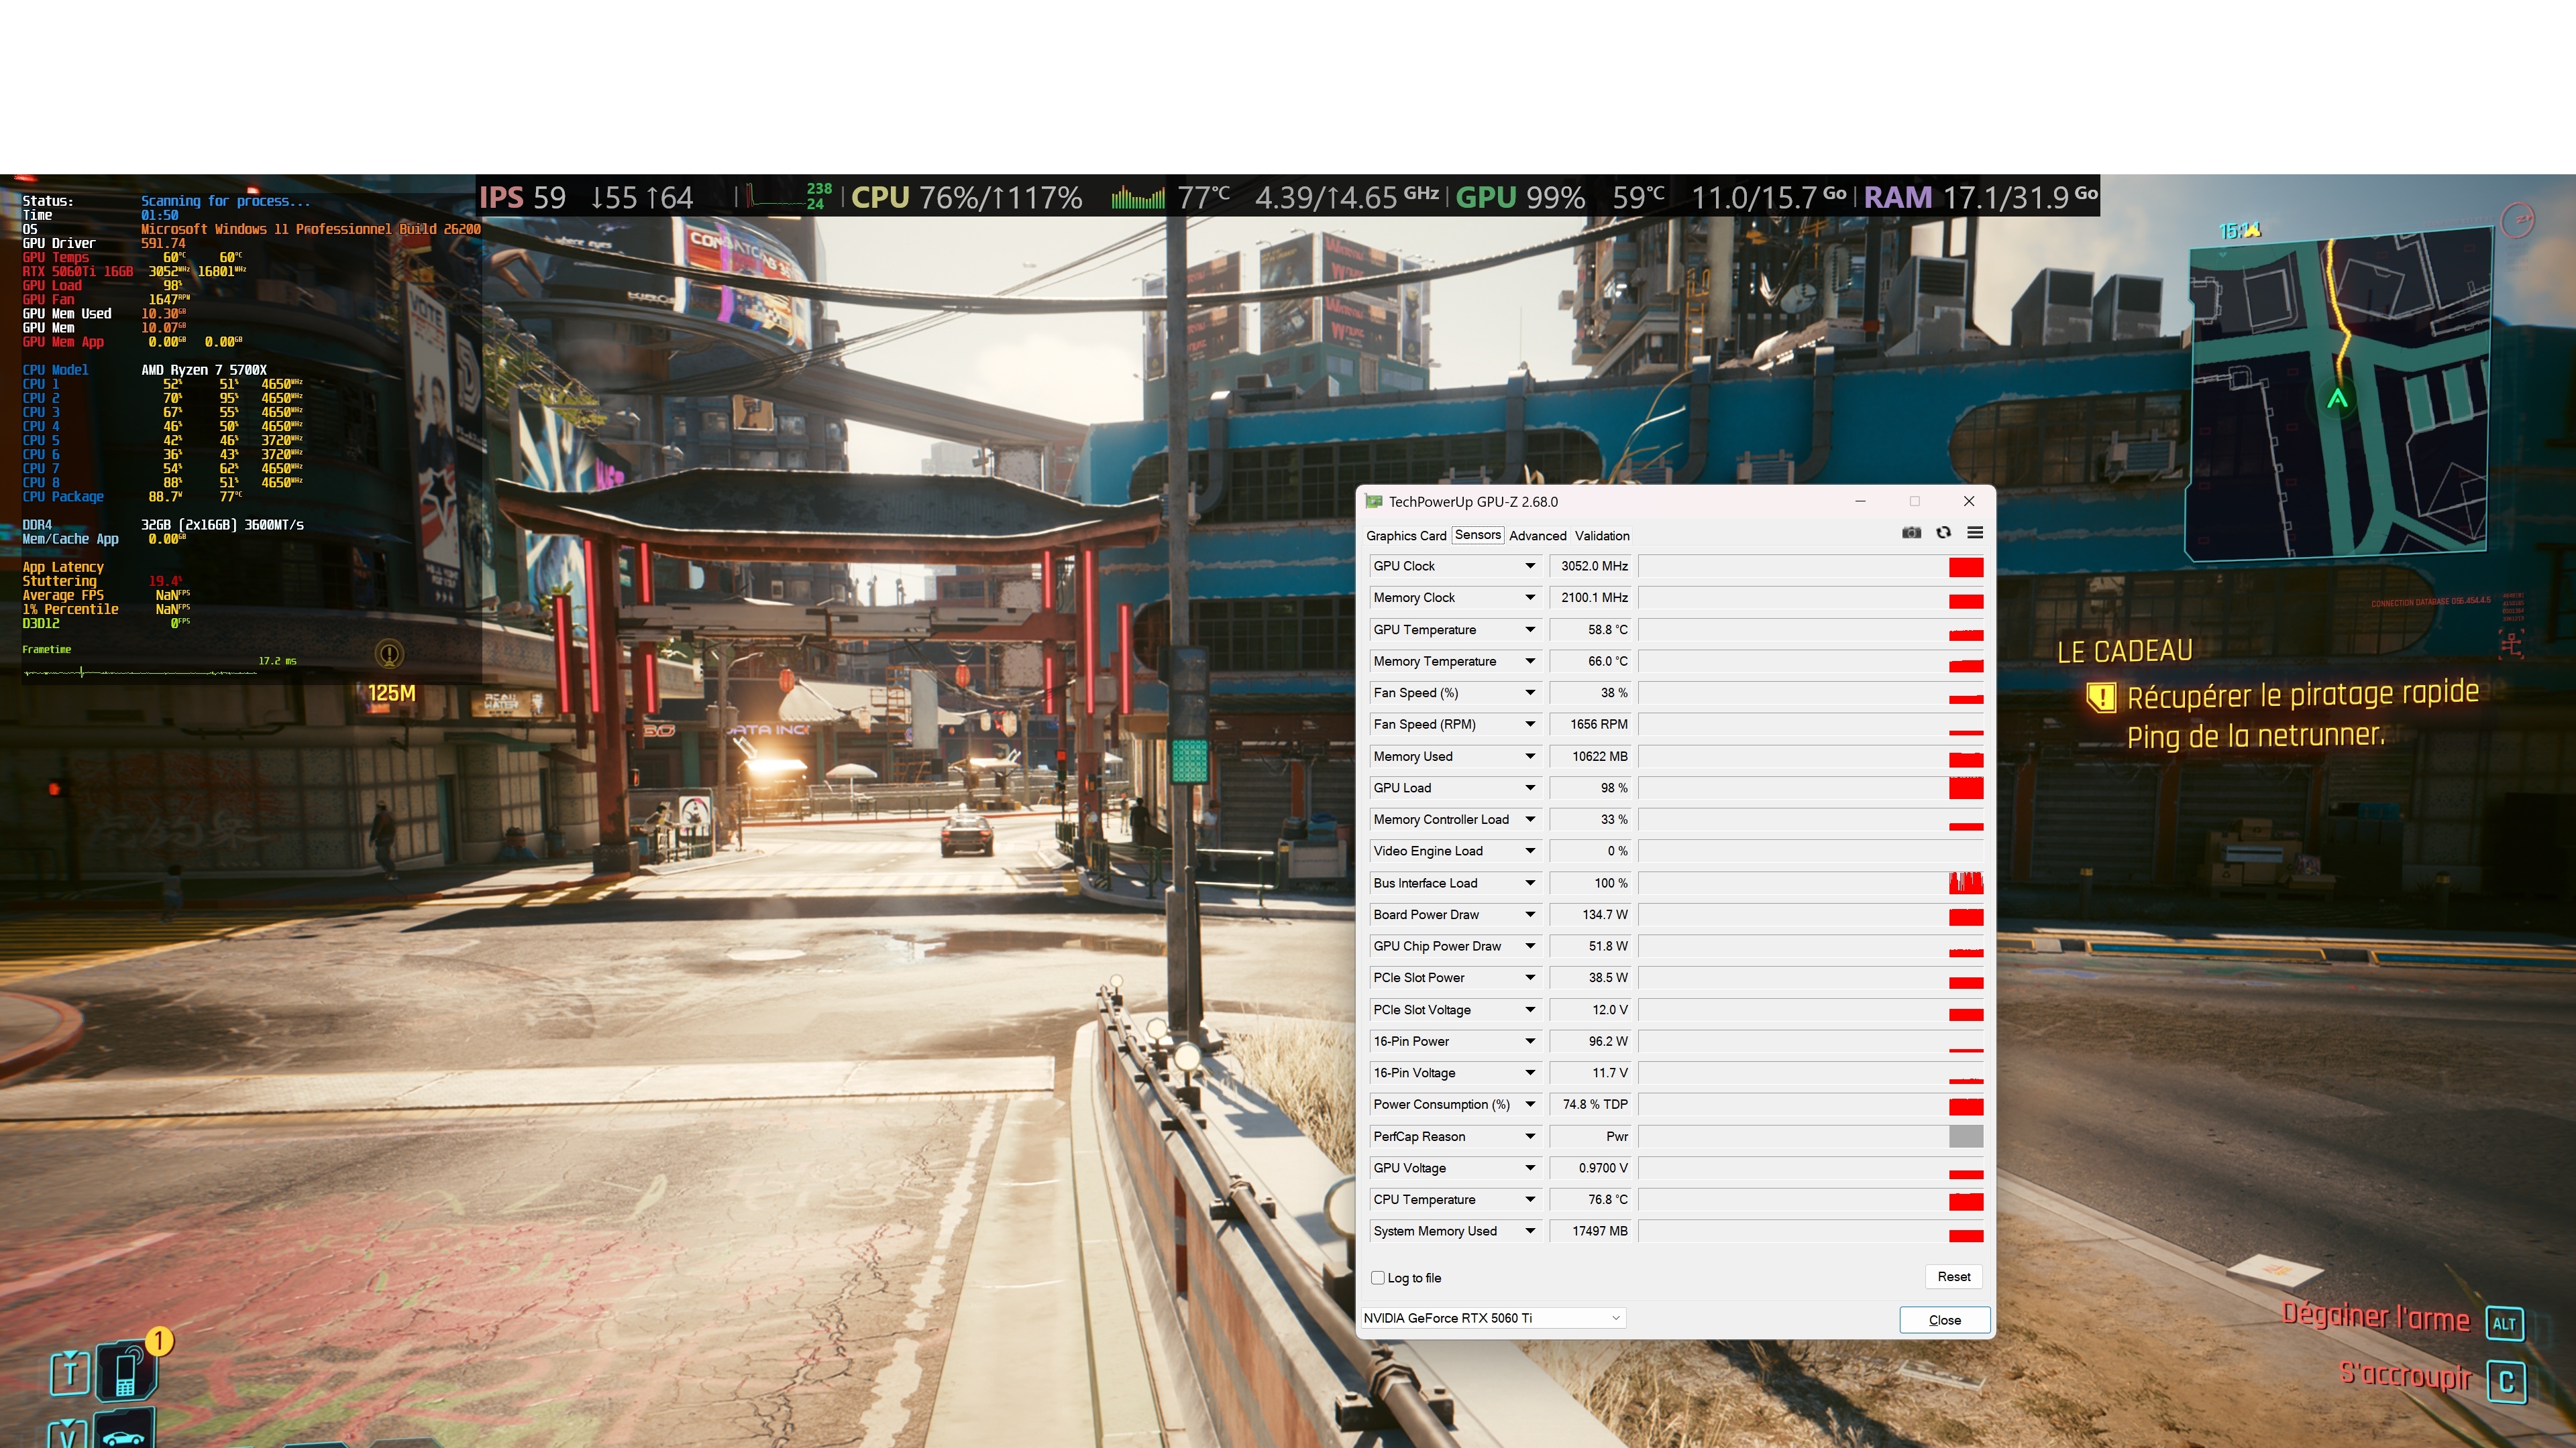Click the yellow quest marker icon showing 125M
Viewport: 2576px width, 1448px height.
(389, 654)
